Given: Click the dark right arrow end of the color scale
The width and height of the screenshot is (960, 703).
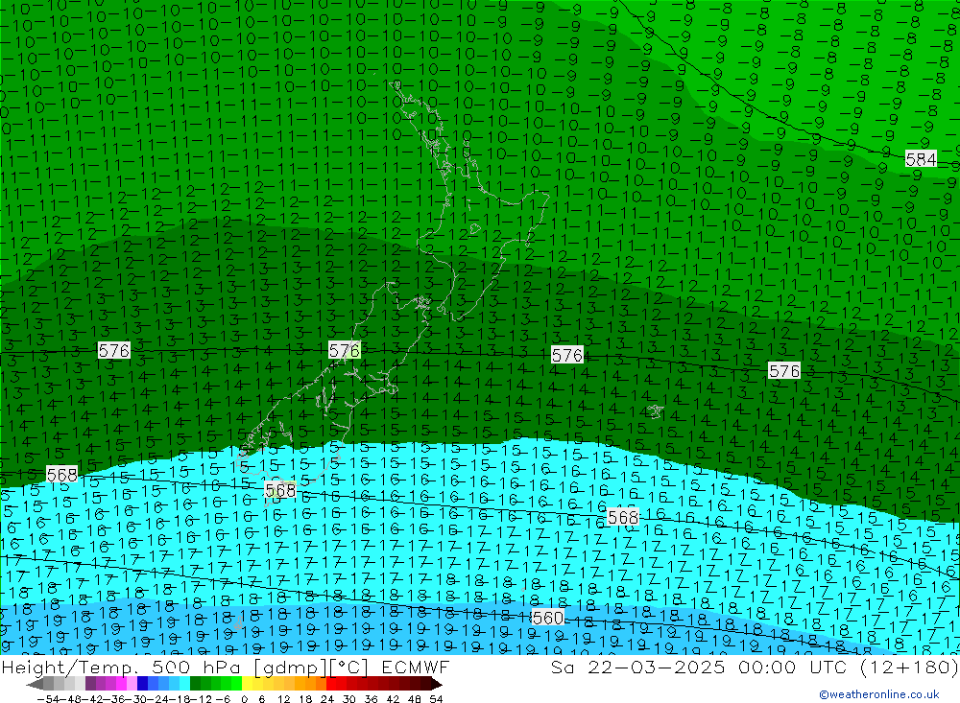Looking at the screenshot, I should (x=436, y=684).
